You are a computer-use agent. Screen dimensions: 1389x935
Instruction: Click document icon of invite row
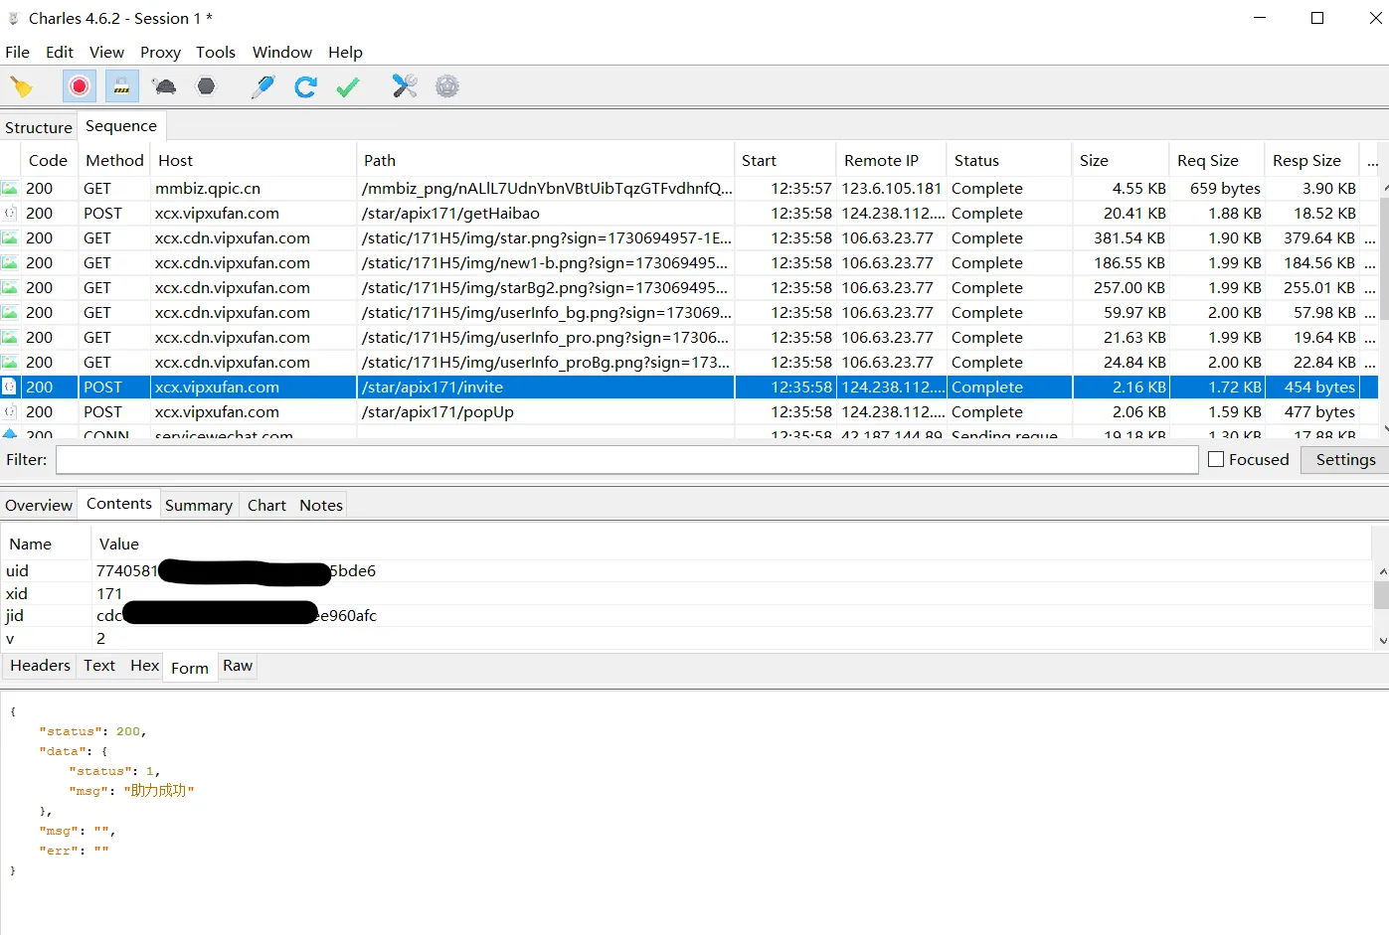pos(10,387)
